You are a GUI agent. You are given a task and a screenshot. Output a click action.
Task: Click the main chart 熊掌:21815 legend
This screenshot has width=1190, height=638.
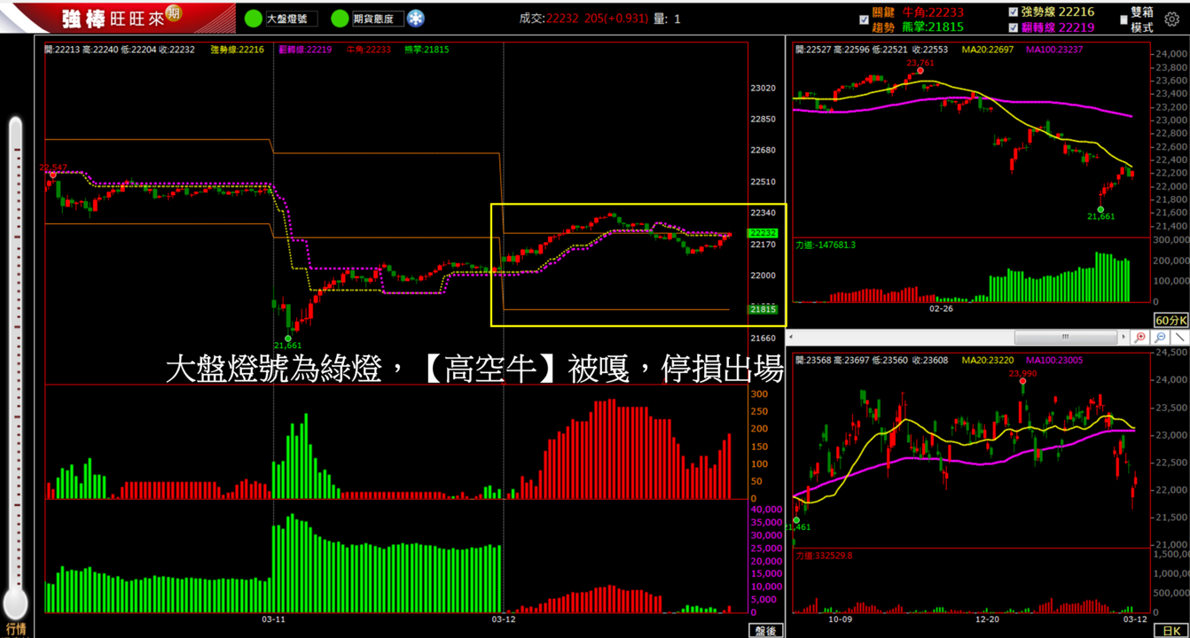[427, 50]
